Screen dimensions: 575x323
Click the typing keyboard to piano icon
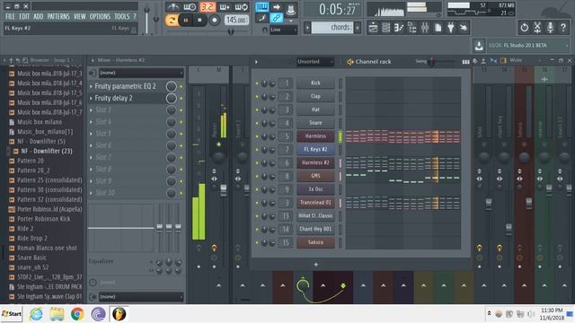pos(262,7)
